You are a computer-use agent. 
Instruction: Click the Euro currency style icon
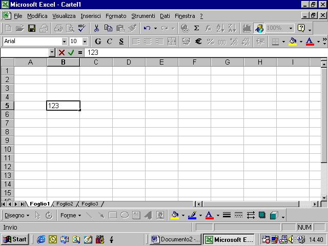(x=198, y=42)
